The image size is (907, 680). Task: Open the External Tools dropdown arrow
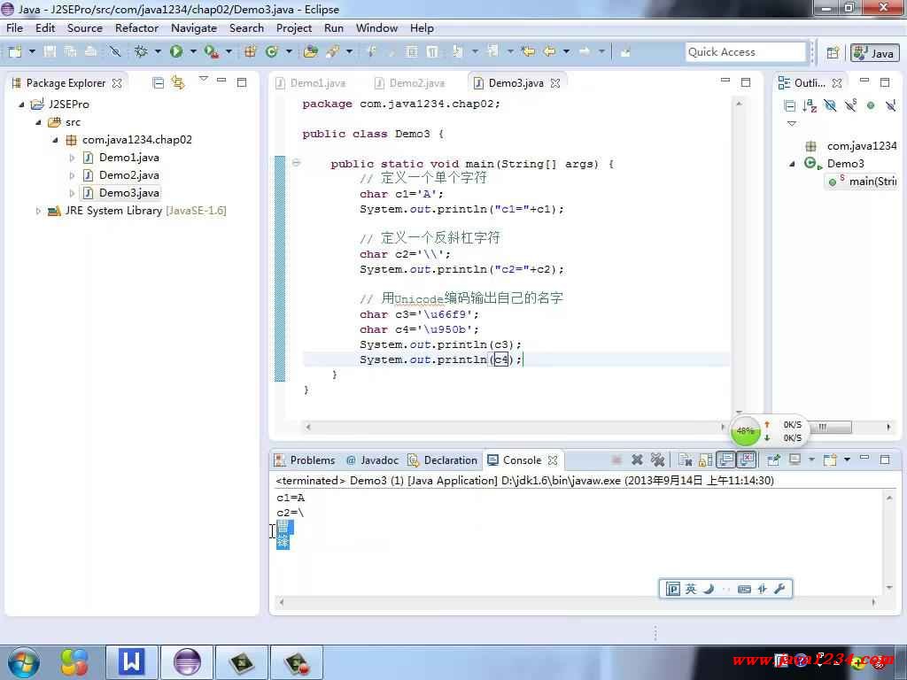229,52
